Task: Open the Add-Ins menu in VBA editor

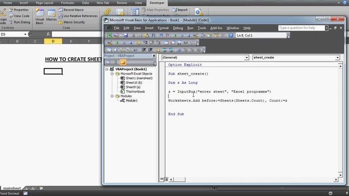Action: tap(216, 28)
